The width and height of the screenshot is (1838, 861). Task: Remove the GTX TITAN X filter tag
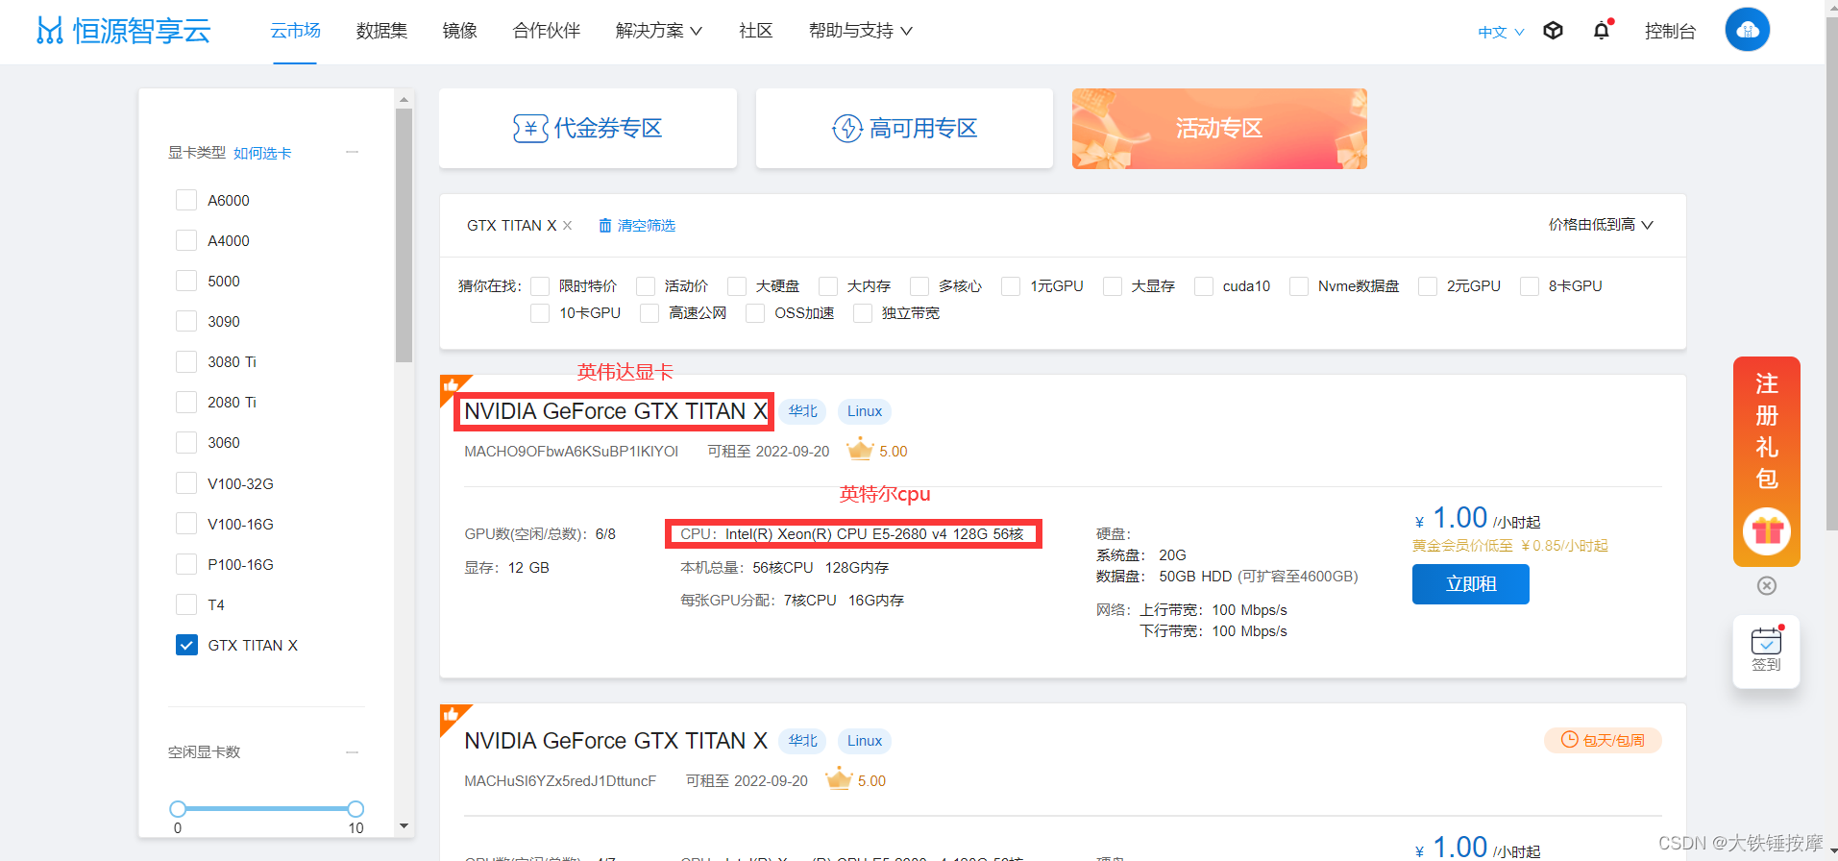click(x=568, y=225)
